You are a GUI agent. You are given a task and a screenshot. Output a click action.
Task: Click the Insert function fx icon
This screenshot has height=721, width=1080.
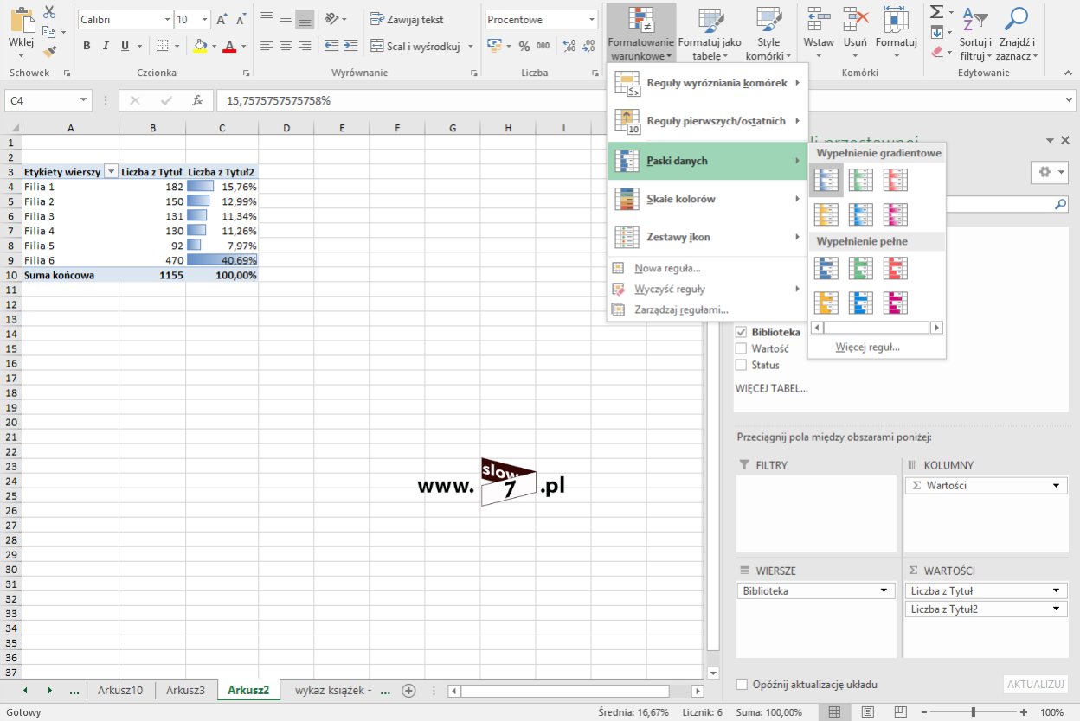196,100
